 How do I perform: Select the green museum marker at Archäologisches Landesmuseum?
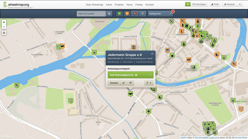coord(193,68)
